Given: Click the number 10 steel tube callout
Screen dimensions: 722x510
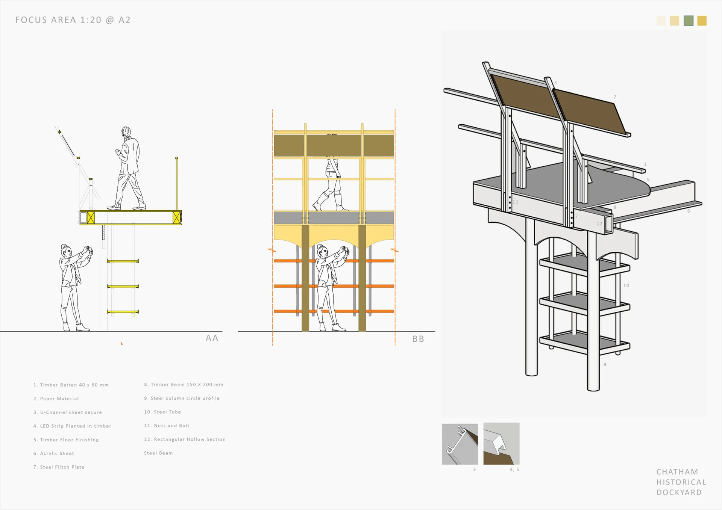Looking at the screenshot, I should (626, 286).
